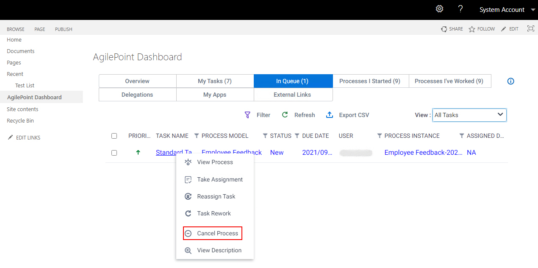Toggle focus on content icon
Image resolution: width=538 pixels, height=268 pixels.
coord(530,28)
